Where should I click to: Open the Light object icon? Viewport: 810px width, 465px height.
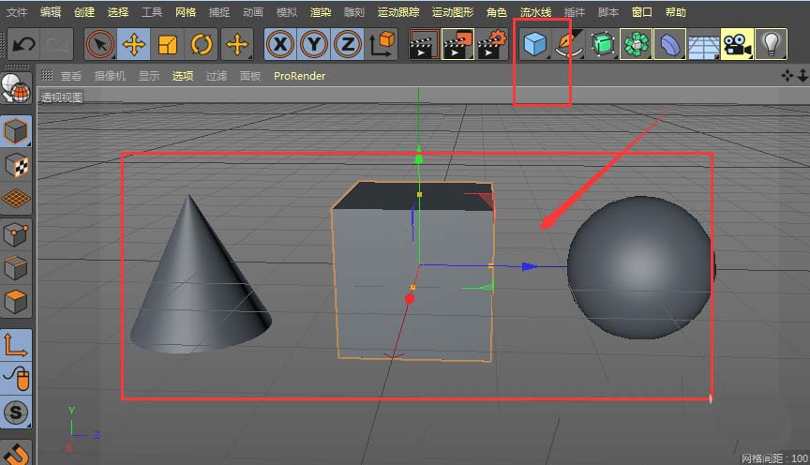(771, 44)
